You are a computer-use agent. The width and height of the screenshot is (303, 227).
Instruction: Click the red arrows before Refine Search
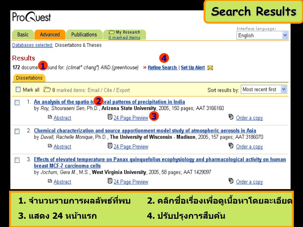coord(145,68)
